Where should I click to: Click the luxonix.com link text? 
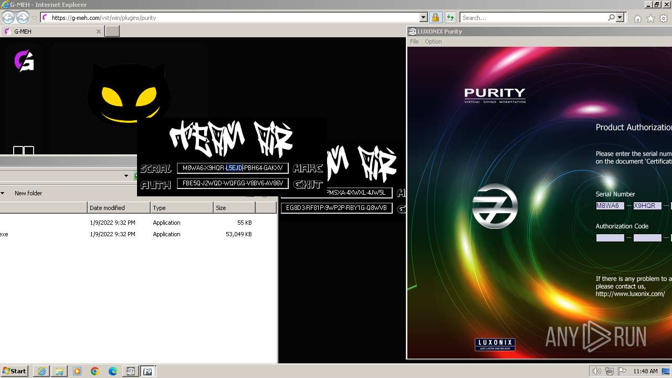tap(630, 294)
